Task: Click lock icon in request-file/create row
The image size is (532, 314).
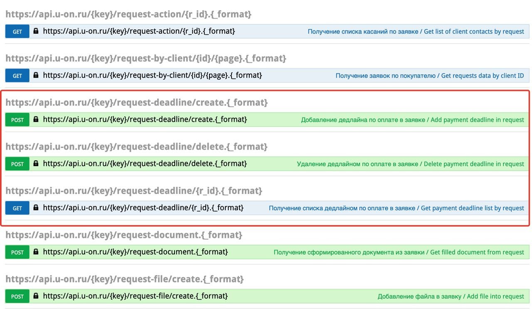Action: [36, 296]
